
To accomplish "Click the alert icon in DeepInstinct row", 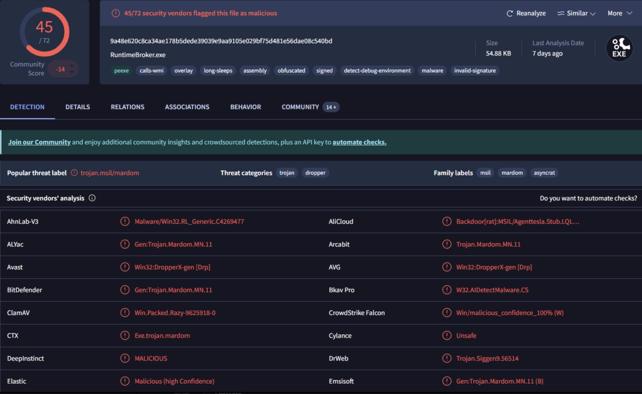I will [x=125, y=358].
